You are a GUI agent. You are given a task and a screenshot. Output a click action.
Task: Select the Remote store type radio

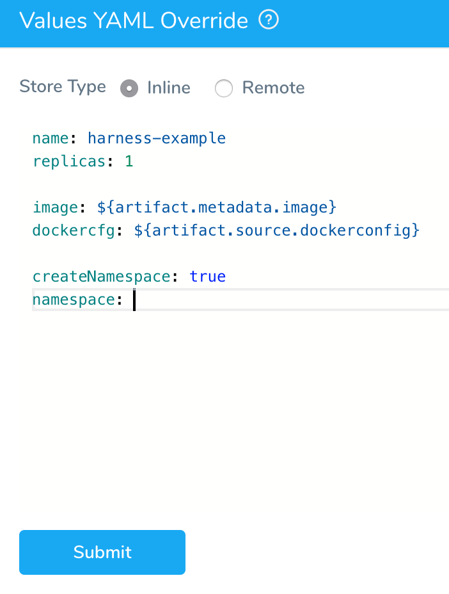pos(224,88)
